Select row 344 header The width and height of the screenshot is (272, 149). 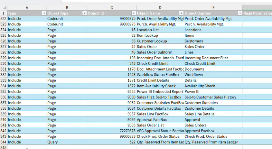(x=3, y=142)
